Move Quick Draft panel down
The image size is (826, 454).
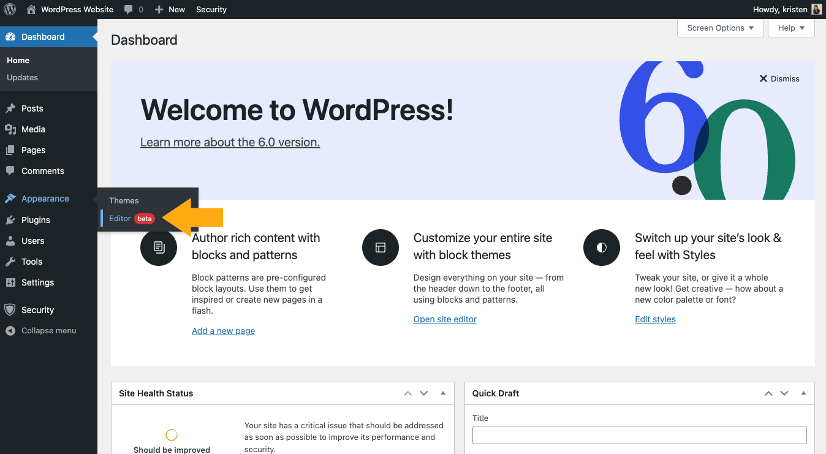[784, 393]
